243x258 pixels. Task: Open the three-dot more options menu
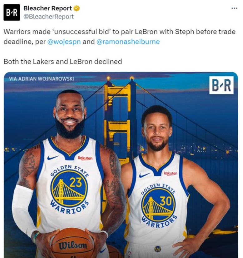tap(234, 8)
